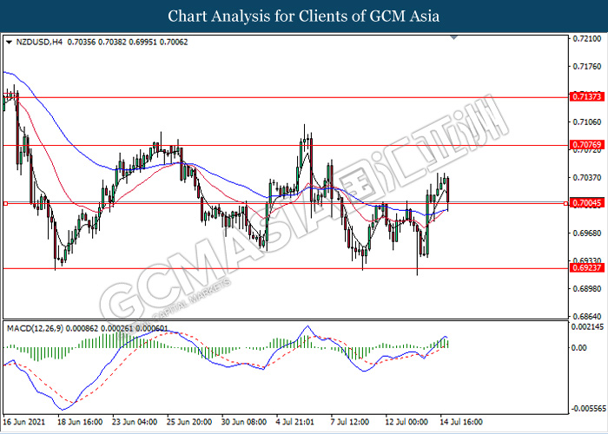Select the 0.71373 resistance price label
The image size is (608, 434).
click(x=587, y=96)
